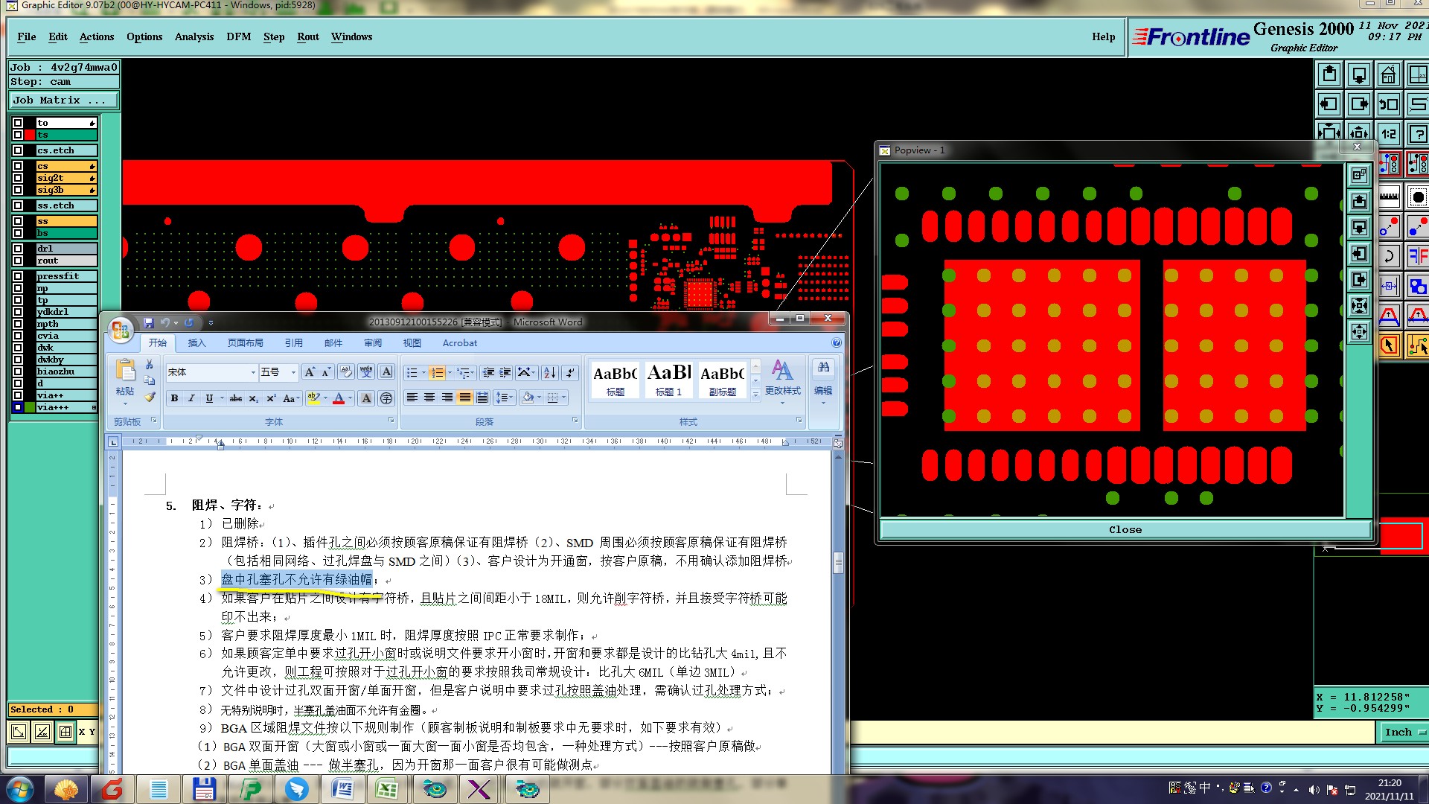Click the Word Help question mark icon

click(837, 342)
